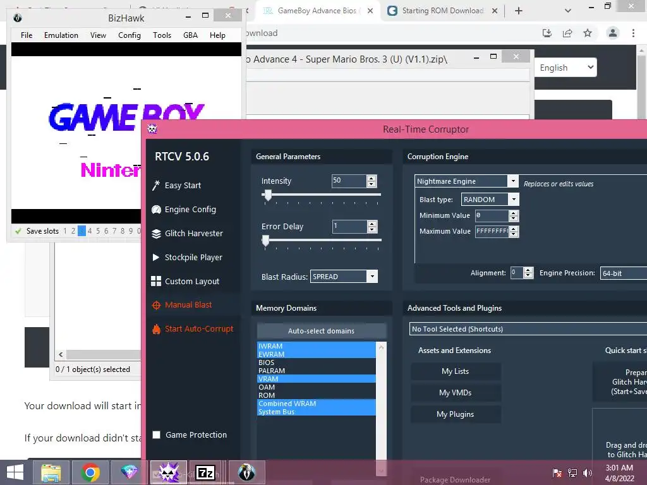Adjust the Error Delay slider handle

click(x=266, y=241)
